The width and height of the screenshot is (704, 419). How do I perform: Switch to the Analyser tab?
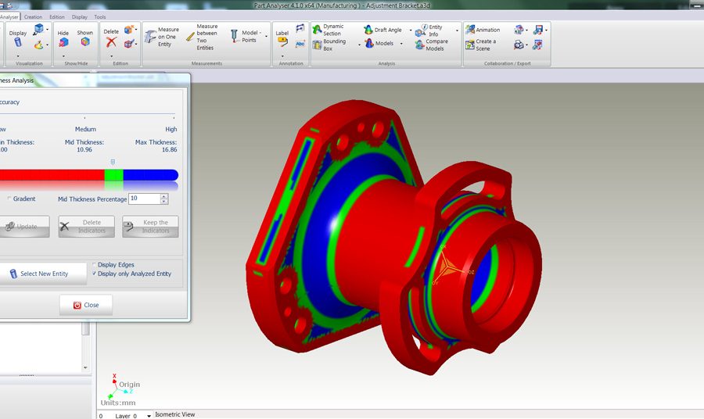(9, 16)
